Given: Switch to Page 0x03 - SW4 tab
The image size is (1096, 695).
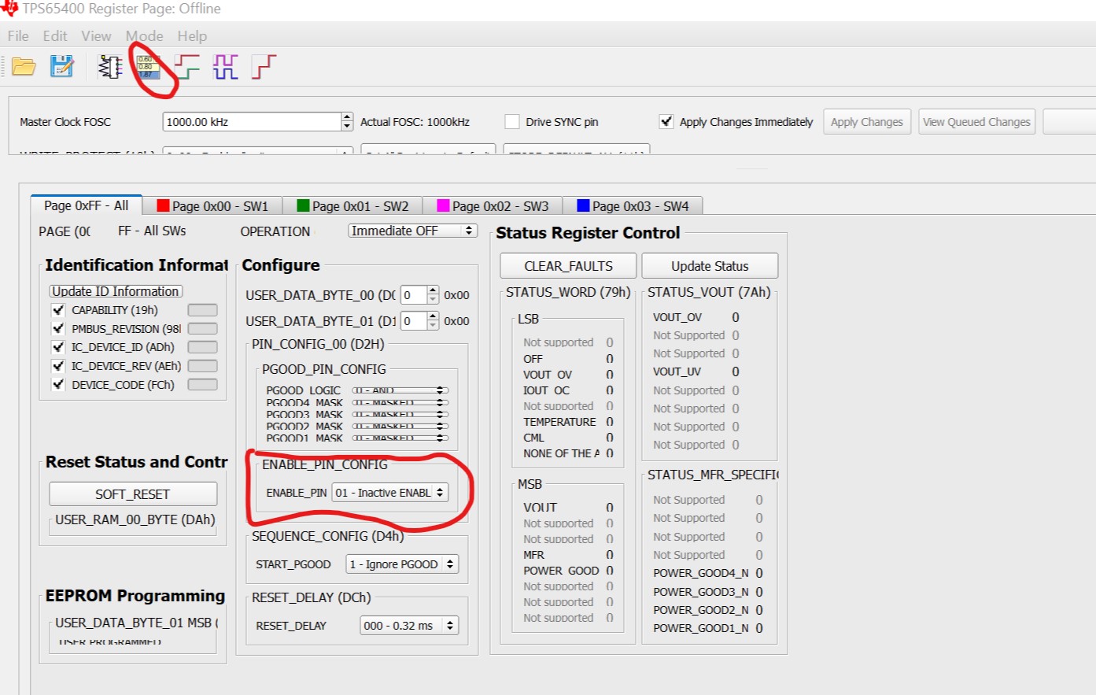Looking at the screenshot, I should (x=633, y=206).
